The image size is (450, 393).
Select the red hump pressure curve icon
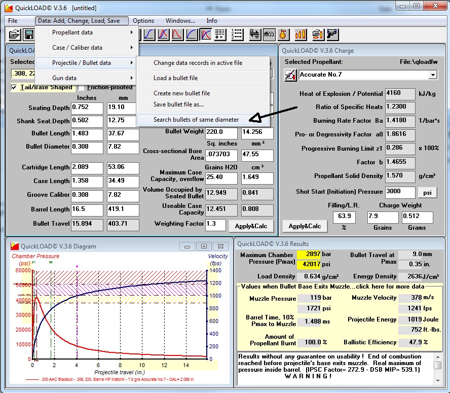click(x=177, y=34)
